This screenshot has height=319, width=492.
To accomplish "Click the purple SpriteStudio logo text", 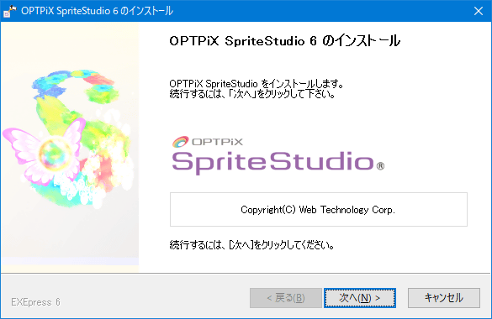I will (272, 163).
